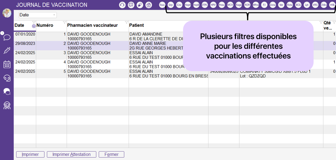This screenshot has height=160, width=336.
Task: Toggle the 'Cov' vaccine filter
Action: coord(179,5)
